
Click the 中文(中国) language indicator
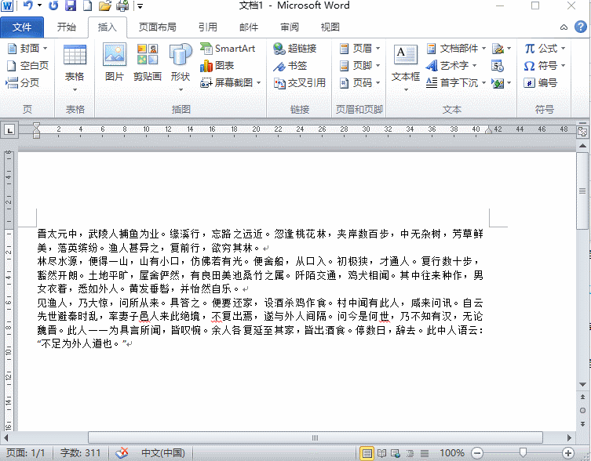pyautogui.click(x=162, y=452)
